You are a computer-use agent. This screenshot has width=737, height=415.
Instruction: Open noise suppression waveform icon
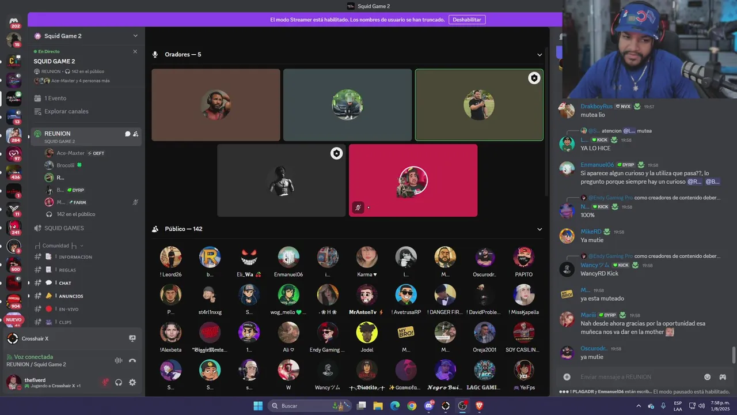pos(119,361)
